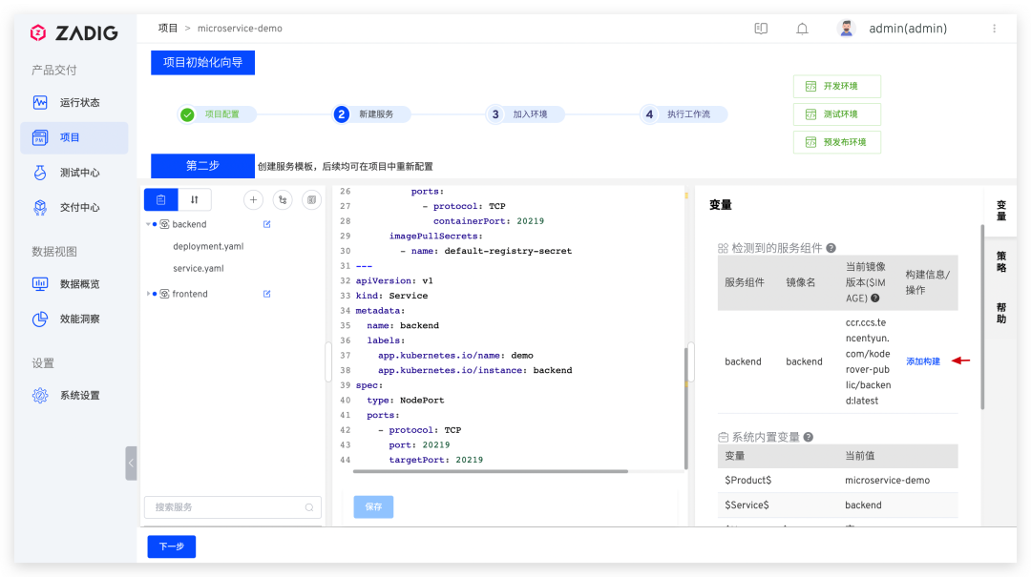
Task: Click the editor vertical scrollbar
Action: pyautogui.click(x=685, y=407)
